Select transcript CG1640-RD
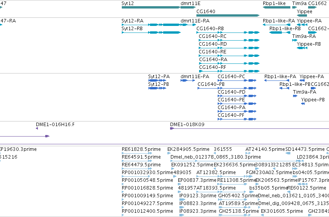Viewport: 329px width, 217px height. (229, 48)
